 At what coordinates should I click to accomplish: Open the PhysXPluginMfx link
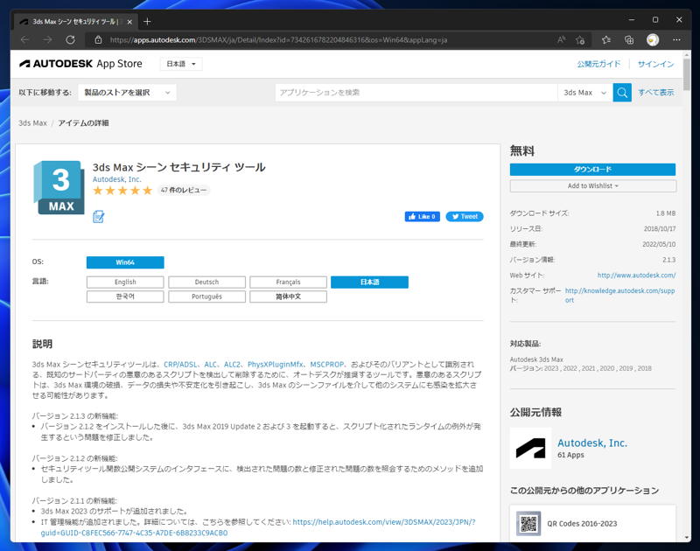(275, 365)
